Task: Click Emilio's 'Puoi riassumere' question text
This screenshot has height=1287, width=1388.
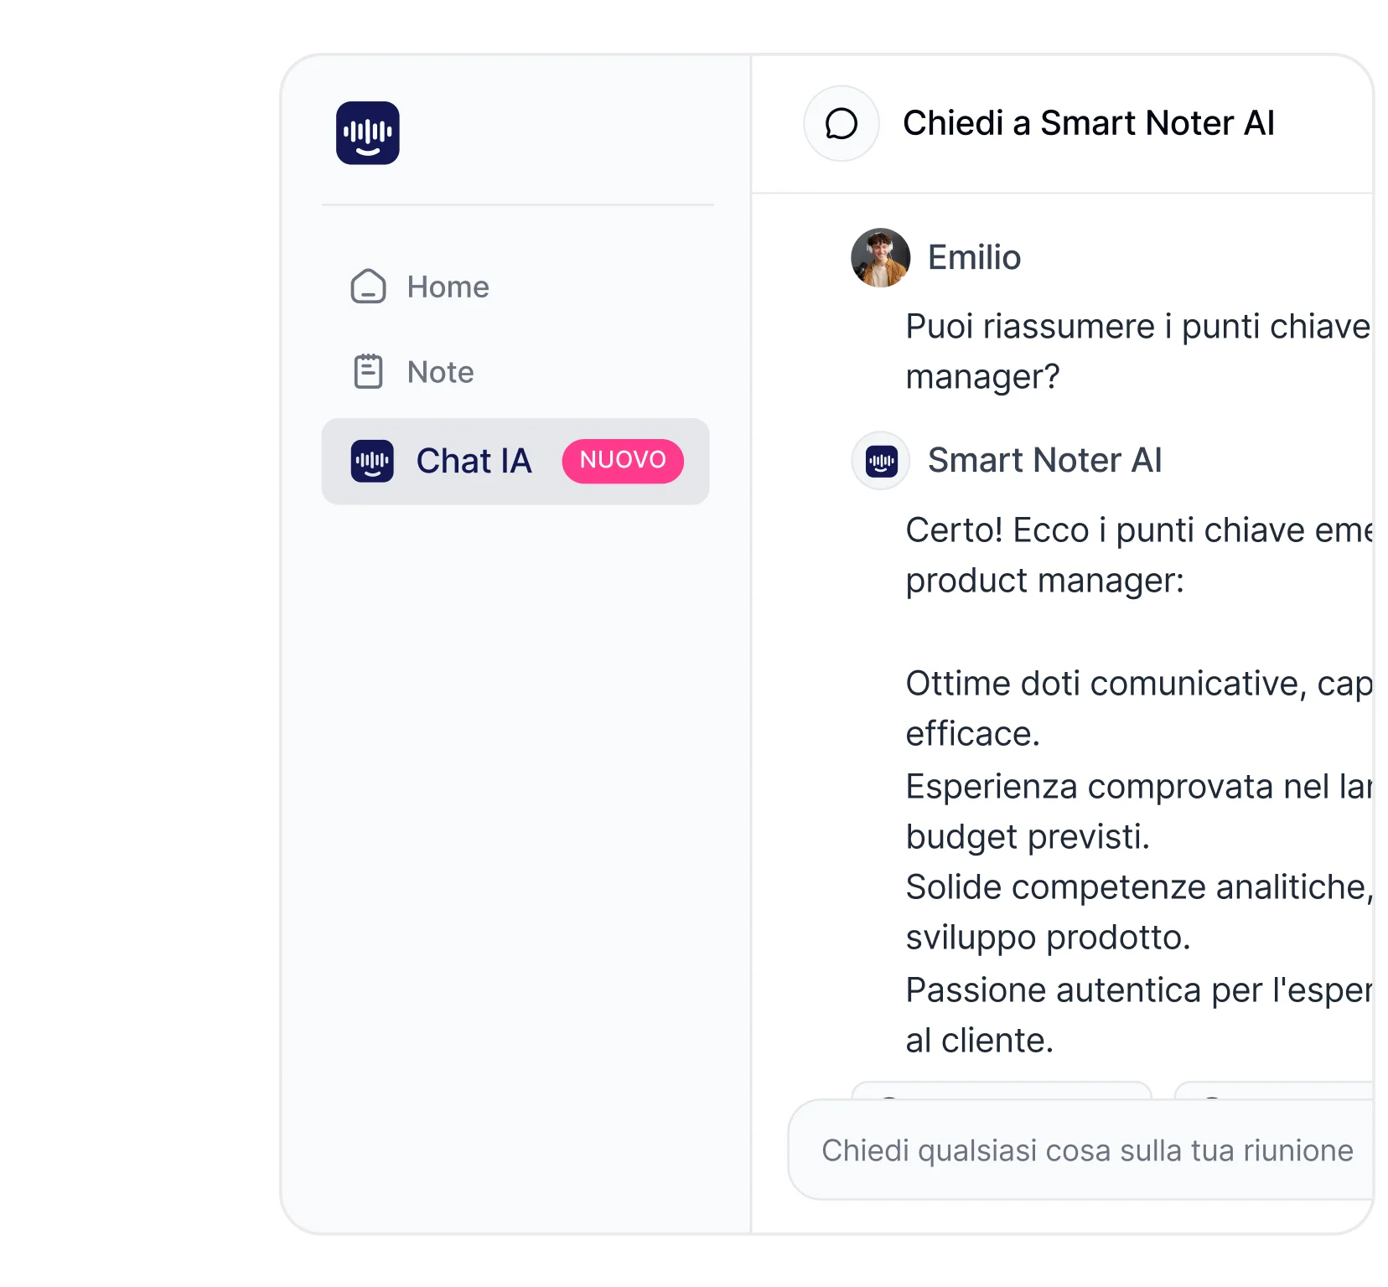Action: 1138,351
